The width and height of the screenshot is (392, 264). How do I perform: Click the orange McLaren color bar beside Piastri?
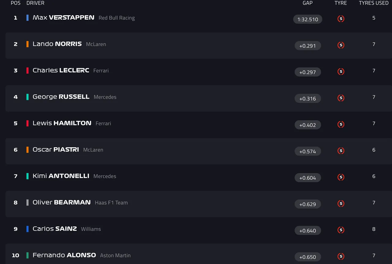coord(28,150)
